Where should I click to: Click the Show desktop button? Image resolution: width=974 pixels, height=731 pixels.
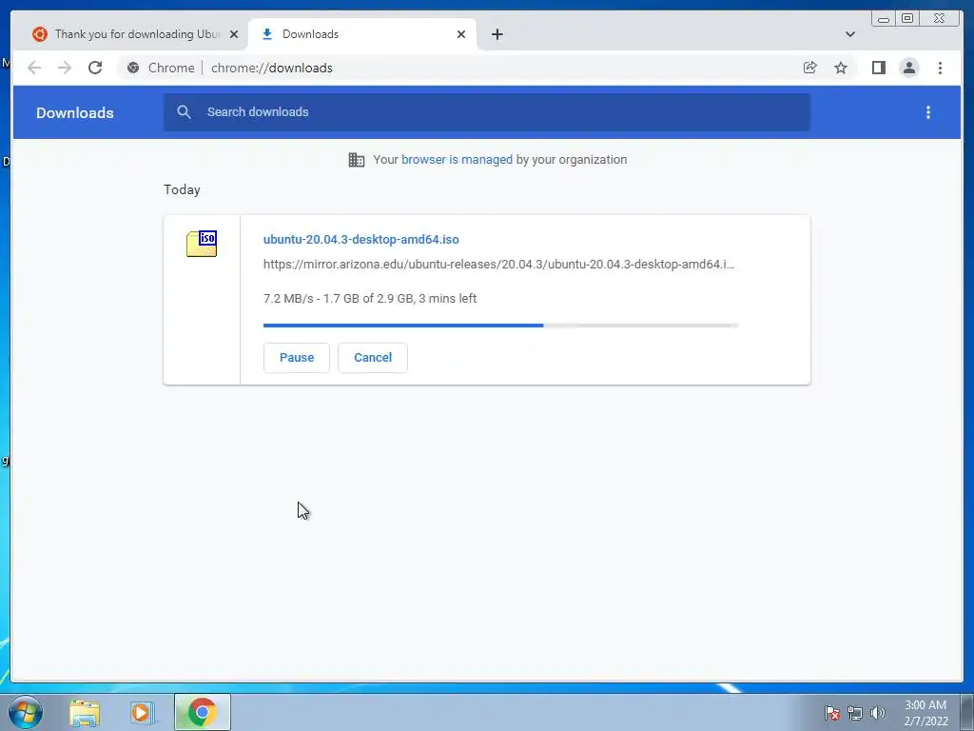tap(967, 712)
